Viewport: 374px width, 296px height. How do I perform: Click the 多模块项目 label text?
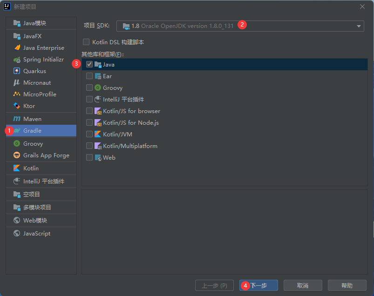point(37,208)
